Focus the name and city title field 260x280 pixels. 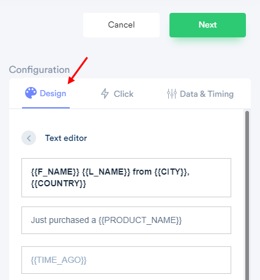pos(126,178)
